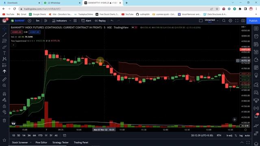Viewport: 260px width, 146px height.
Task: Toggle hide all drawings eye icon
Action: (4, 112)
